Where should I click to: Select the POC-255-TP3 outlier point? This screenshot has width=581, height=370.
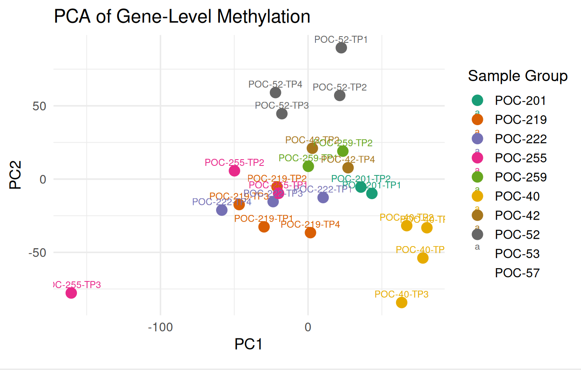[x=71, y=293]
